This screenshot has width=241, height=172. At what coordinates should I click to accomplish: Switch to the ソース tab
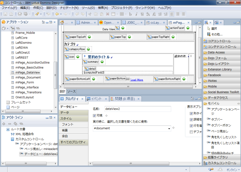click(71, 92)
